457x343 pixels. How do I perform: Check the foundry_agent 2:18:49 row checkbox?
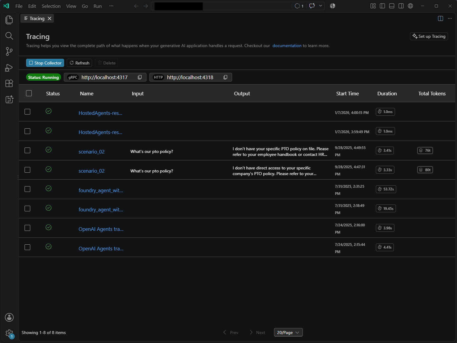pyautogui.click(x=28, y=209)
